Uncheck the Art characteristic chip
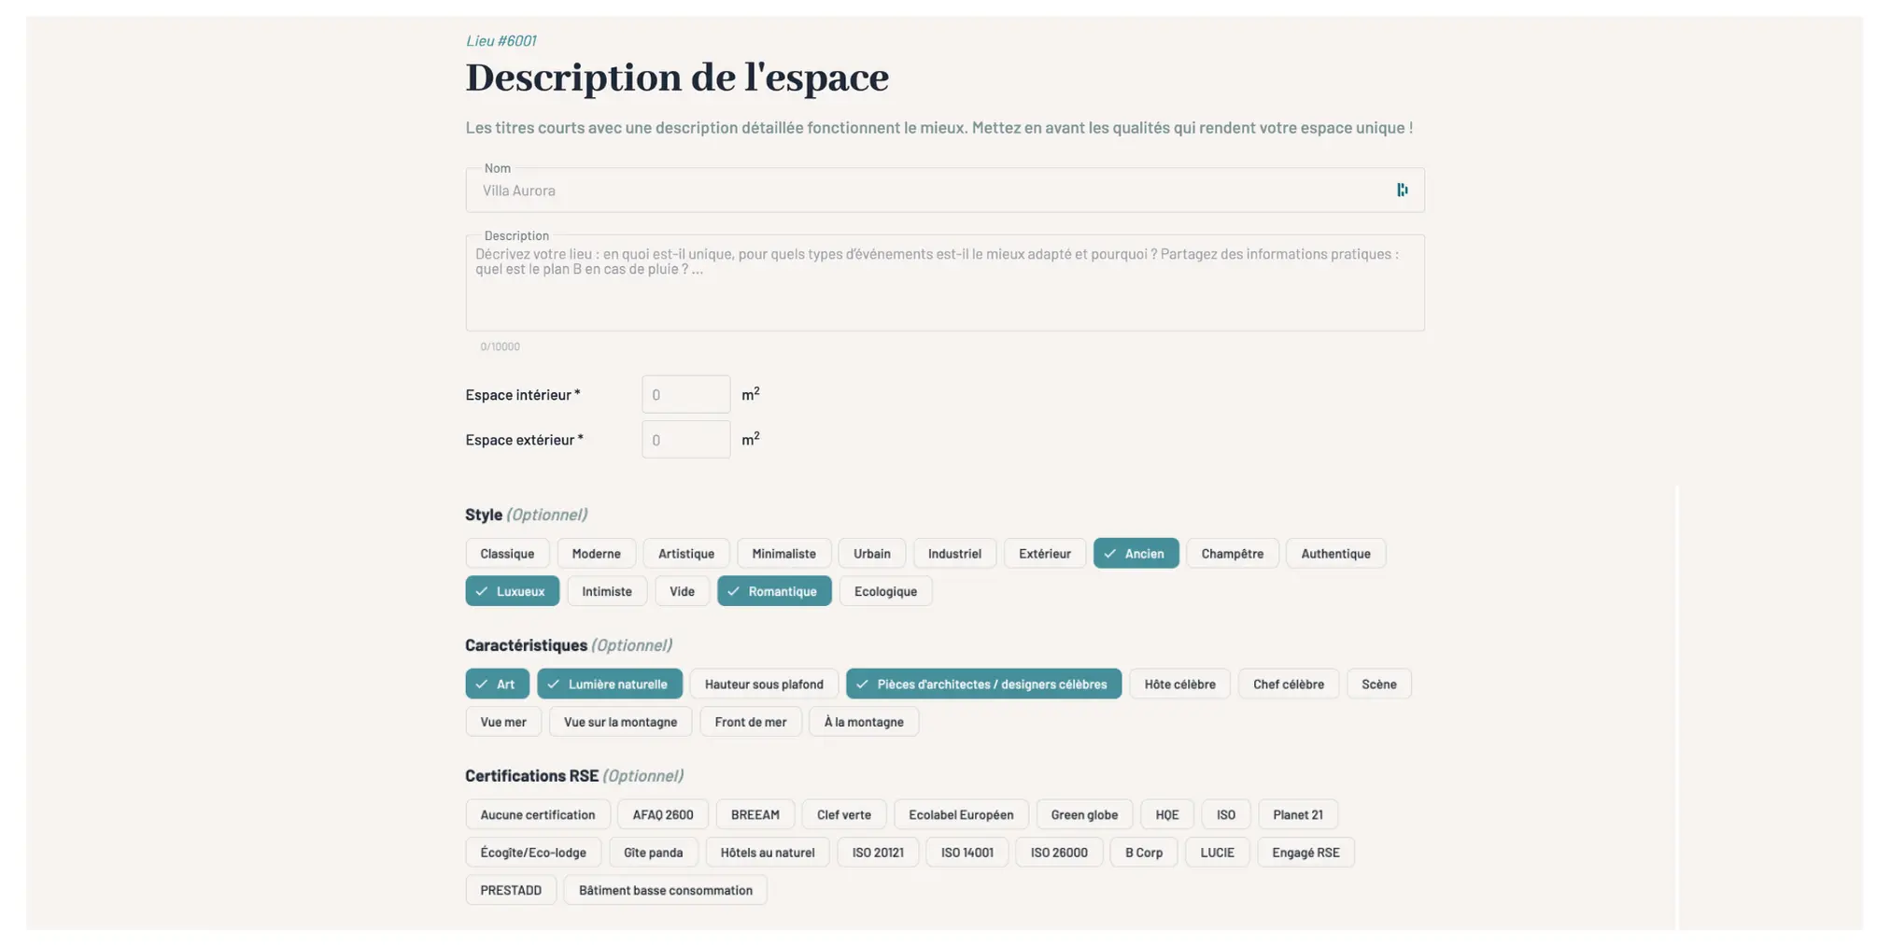The height and width of the screenshot is (946, 1891). tap(497, 684)
